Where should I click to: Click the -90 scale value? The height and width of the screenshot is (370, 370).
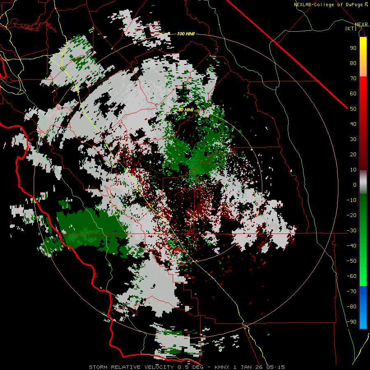(x=351, y=322)
